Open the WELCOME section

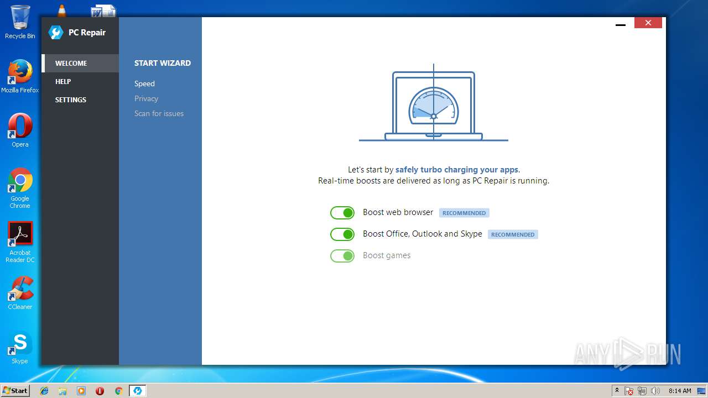80,63
